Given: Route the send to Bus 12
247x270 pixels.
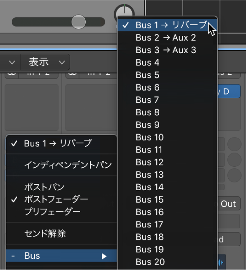Looking at the screenshot, I should [167, 162].
